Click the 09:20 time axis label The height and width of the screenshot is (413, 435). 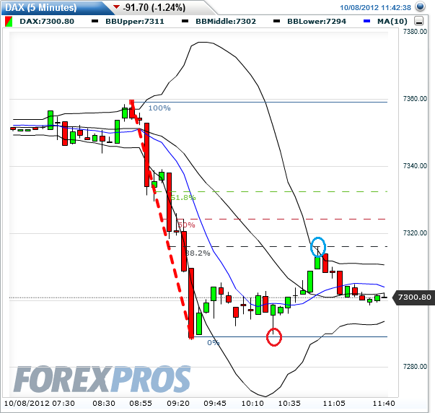(178, 404)
